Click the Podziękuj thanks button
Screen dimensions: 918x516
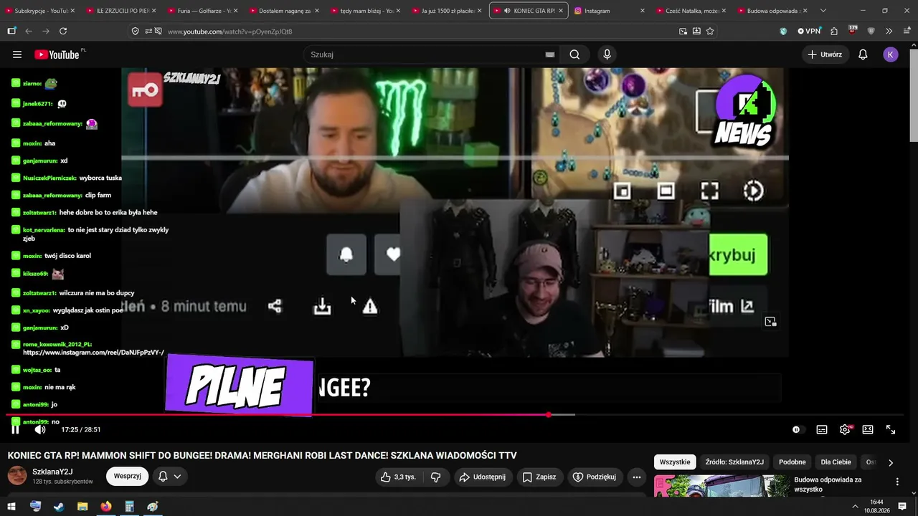(x=595, y=477)
